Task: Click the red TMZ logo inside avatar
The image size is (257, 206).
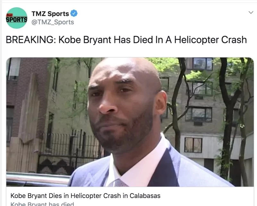Action: [9, 15]
